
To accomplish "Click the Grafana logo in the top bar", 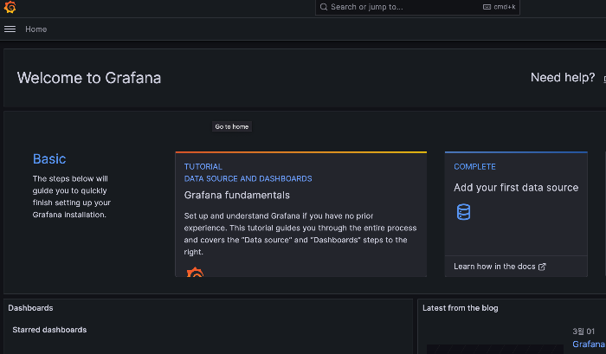I will [x=10, y=7].
